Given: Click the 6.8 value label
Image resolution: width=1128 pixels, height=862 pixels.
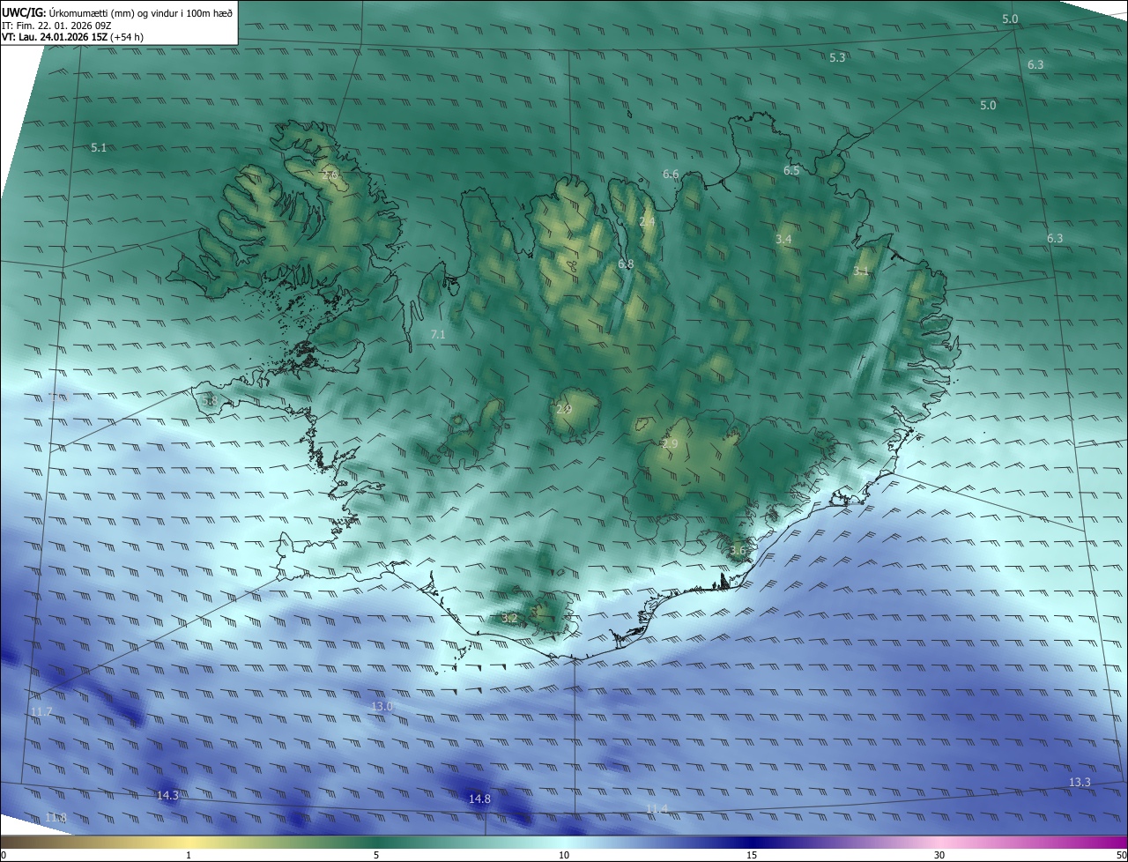Looking at the screenshot, I should point(626,264).
